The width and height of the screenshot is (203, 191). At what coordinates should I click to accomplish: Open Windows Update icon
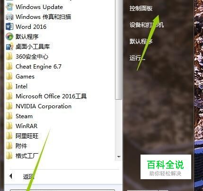tap(9, 7)
